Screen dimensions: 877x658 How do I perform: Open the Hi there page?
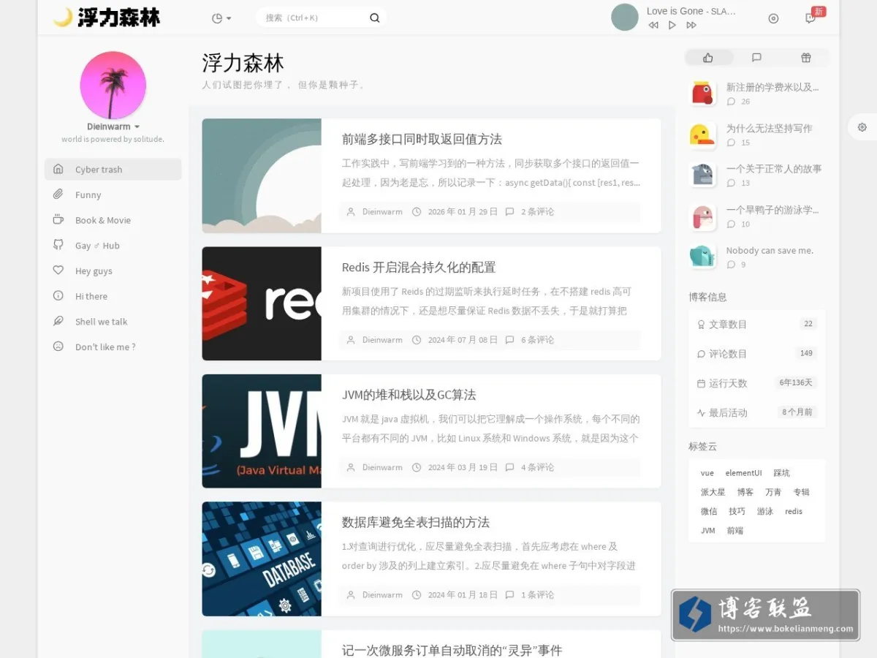113,296
